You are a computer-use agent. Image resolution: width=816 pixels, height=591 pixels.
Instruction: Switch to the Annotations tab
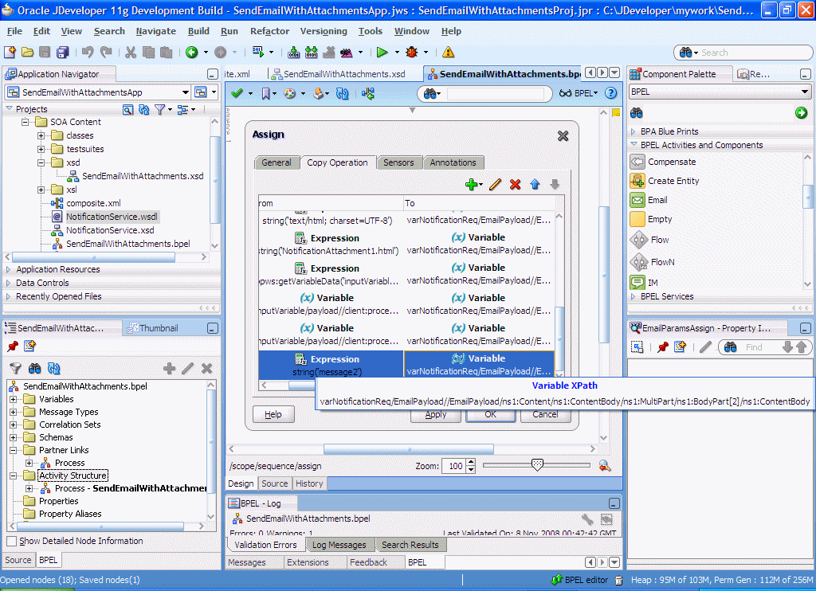click(453, 162)
